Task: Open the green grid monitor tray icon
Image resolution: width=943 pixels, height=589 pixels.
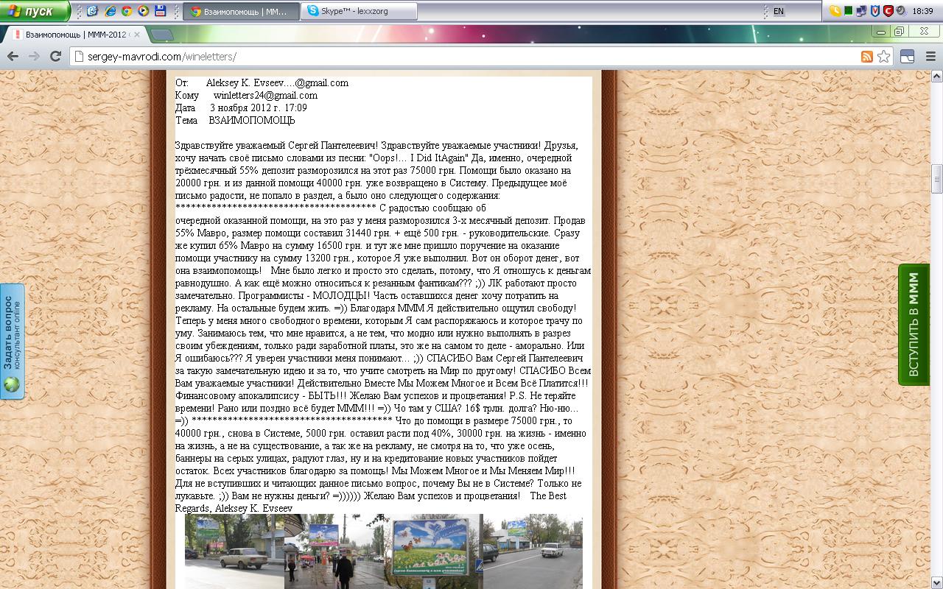Action: point(849,11)
